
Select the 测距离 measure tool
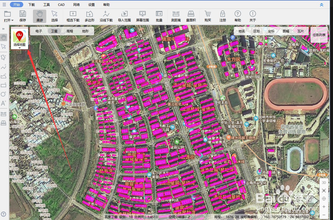click(x=176, y=16)
